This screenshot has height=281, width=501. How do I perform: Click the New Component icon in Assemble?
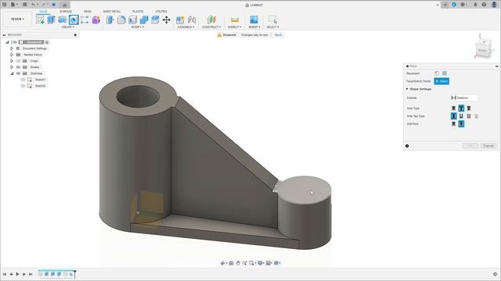pos(180,20)
